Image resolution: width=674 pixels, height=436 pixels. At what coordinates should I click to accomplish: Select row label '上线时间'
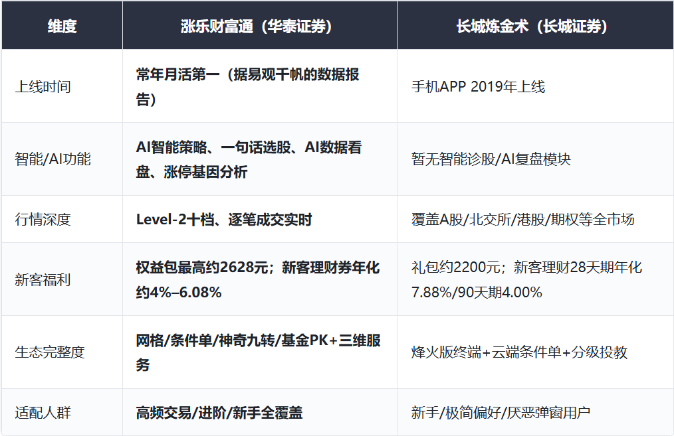pos(62,86)
